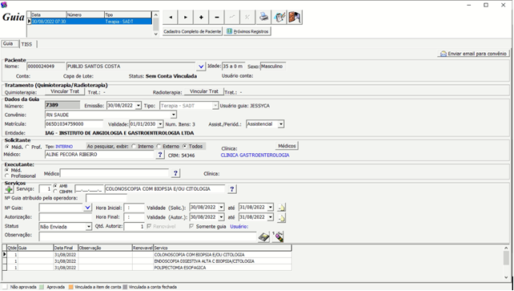The image size is (514, 291).
Task: Open Matrícula Validade date dropdown
Action: [x=160, y=124]
